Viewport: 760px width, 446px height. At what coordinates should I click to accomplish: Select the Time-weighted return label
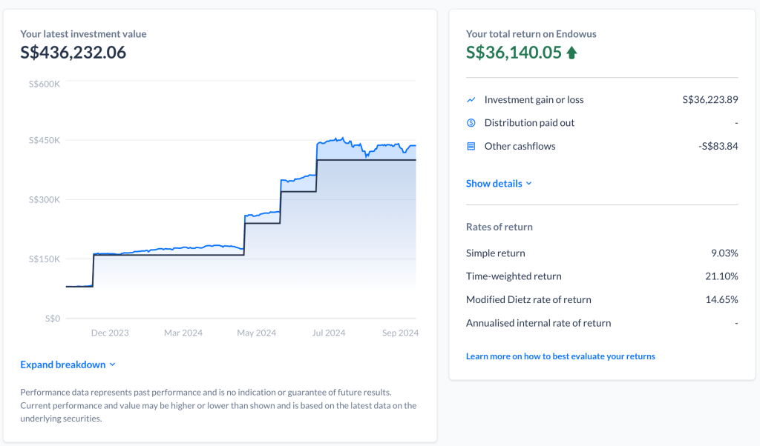pos(514,276)
